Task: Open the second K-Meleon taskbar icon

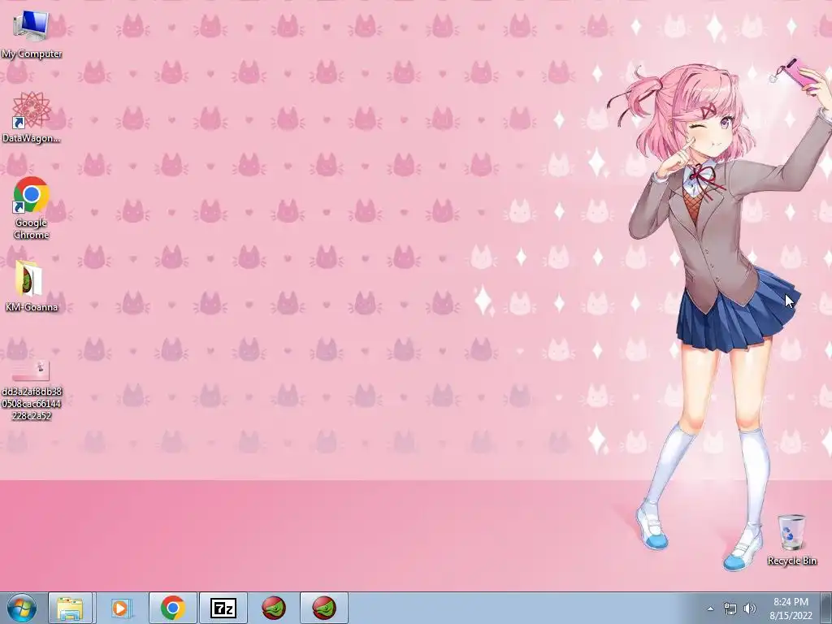Action: [x=324, y=608]
